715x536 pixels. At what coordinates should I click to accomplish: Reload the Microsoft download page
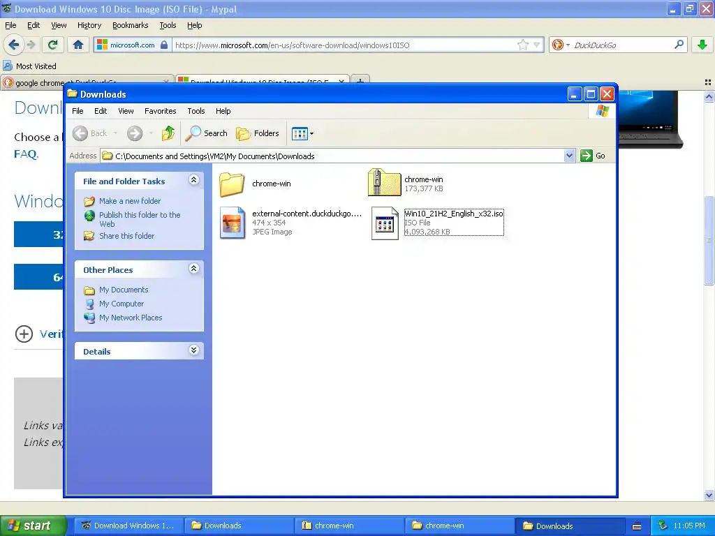point(53,45)
